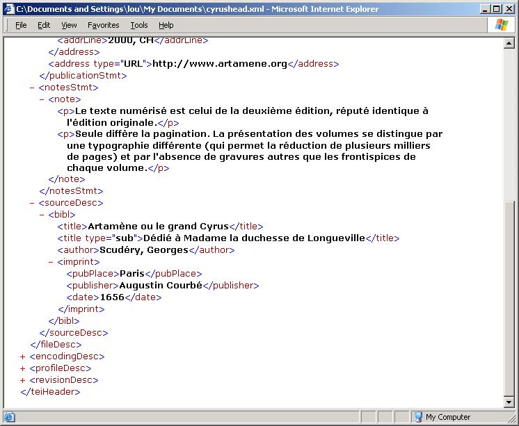Click the scroll down arrow of vertical scrollbar
Image resolution: width=519 pixels, height=426 pixels.
(509, 402)
